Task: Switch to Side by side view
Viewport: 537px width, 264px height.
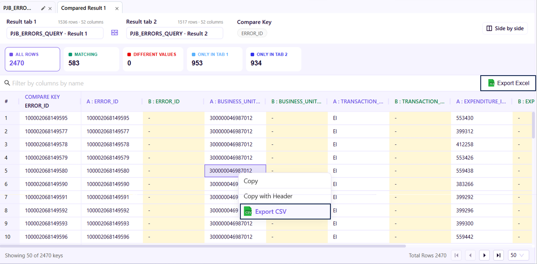Action: click(x=505, y=28)
